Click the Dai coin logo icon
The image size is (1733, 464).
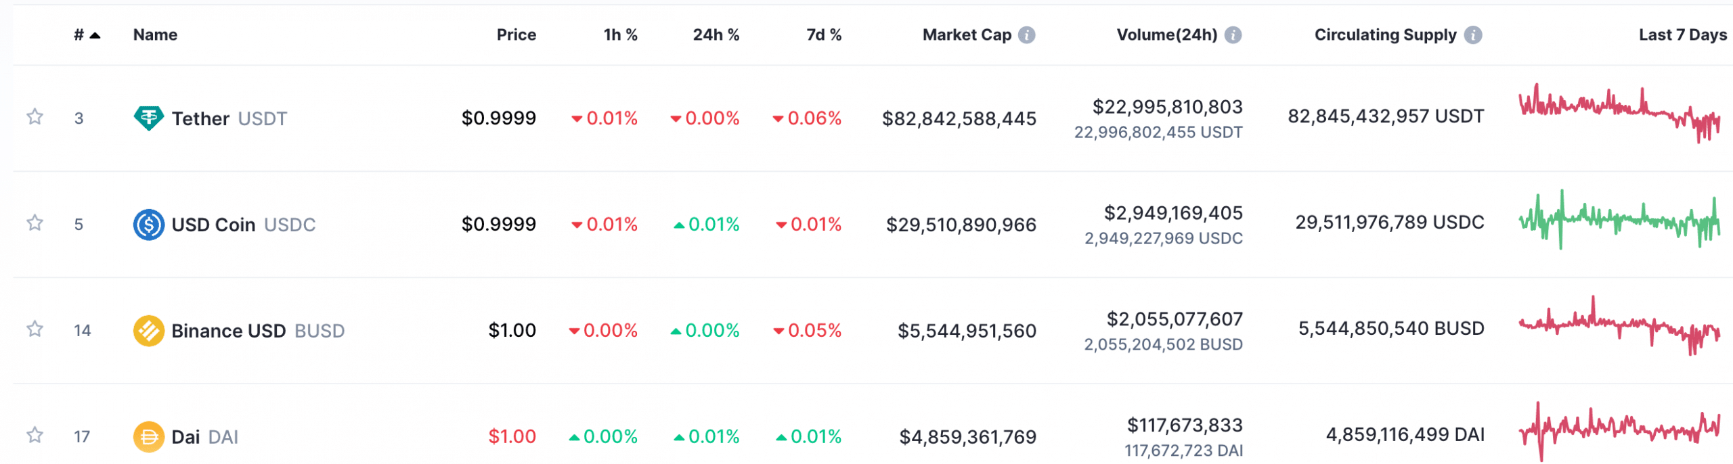(148, 437)
